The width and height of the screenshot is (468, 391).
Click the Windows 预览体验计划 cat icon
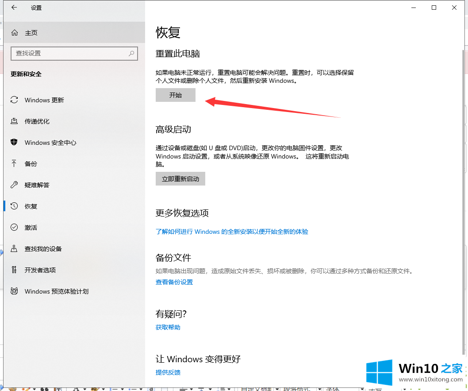[14, 291]
